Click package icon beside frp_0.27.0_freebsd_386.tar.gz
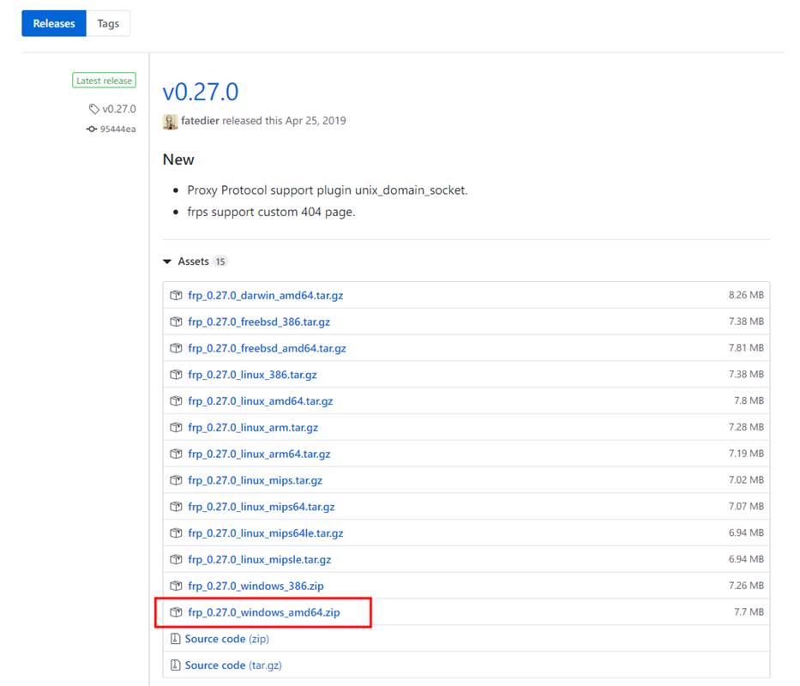The image size is (800, 686). (176, 322)
